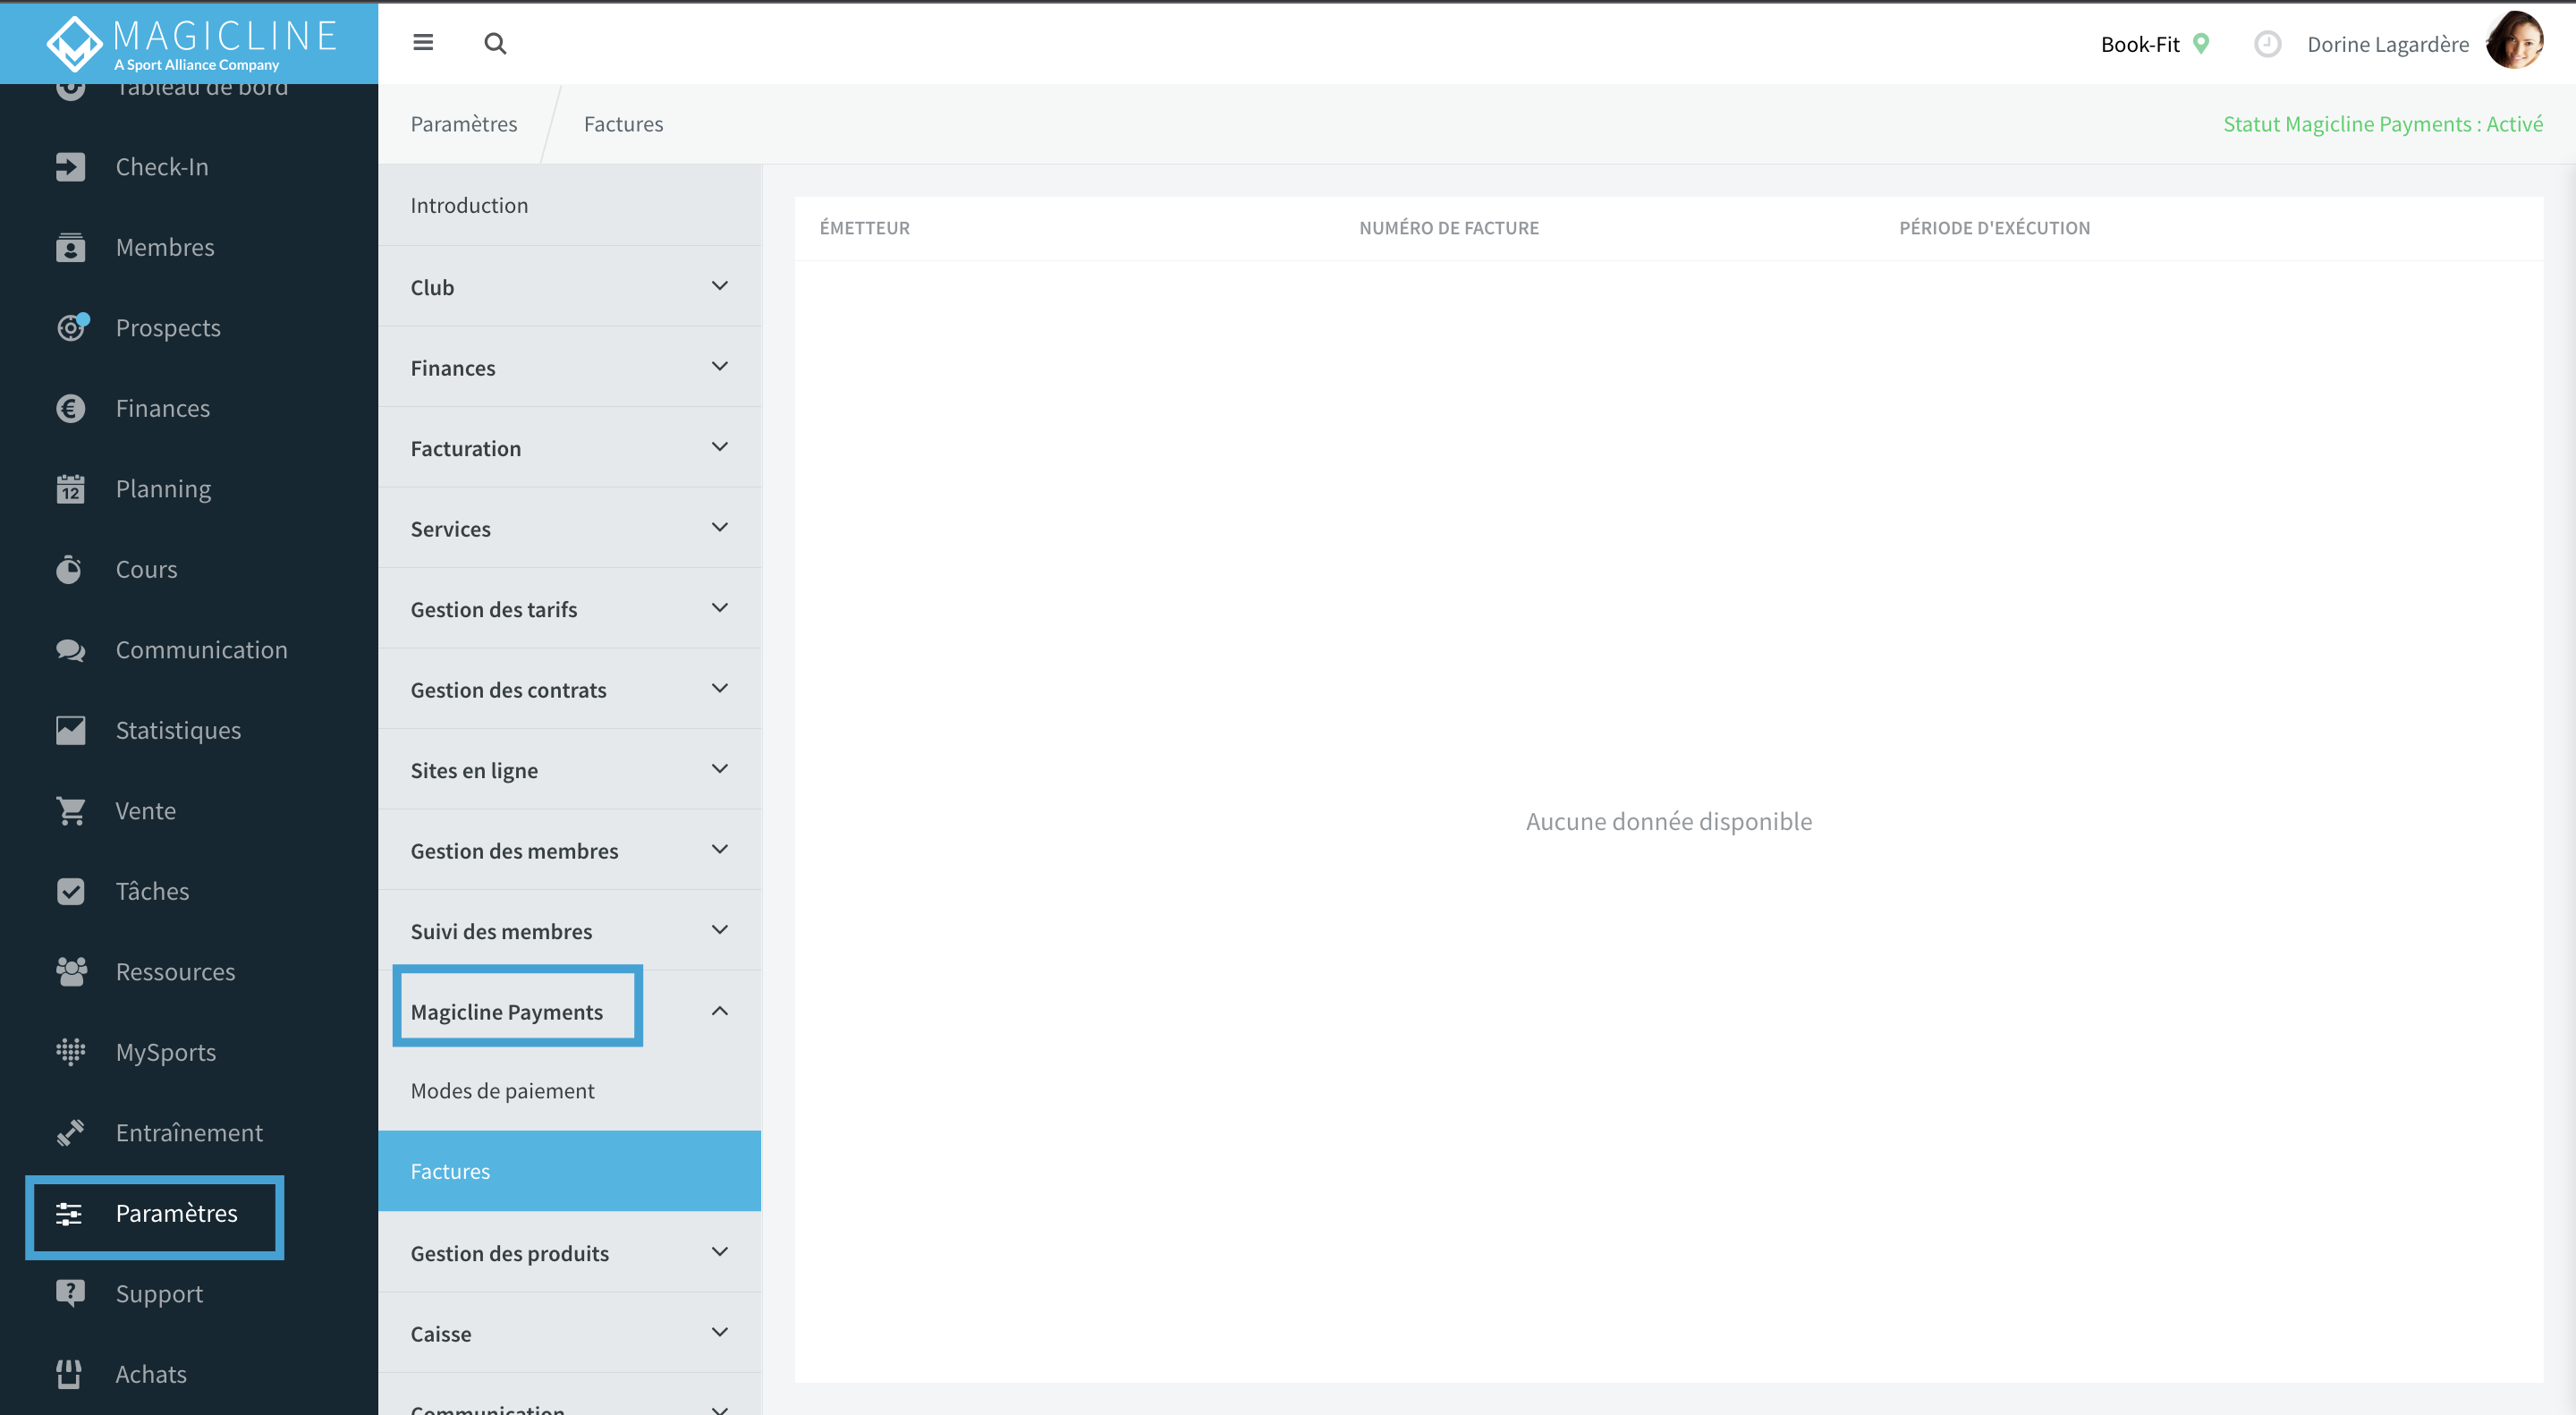Screen dimensions: 2576x1415
Task: Click the Statistiques chart icon
Action: (x=70, y=730)
